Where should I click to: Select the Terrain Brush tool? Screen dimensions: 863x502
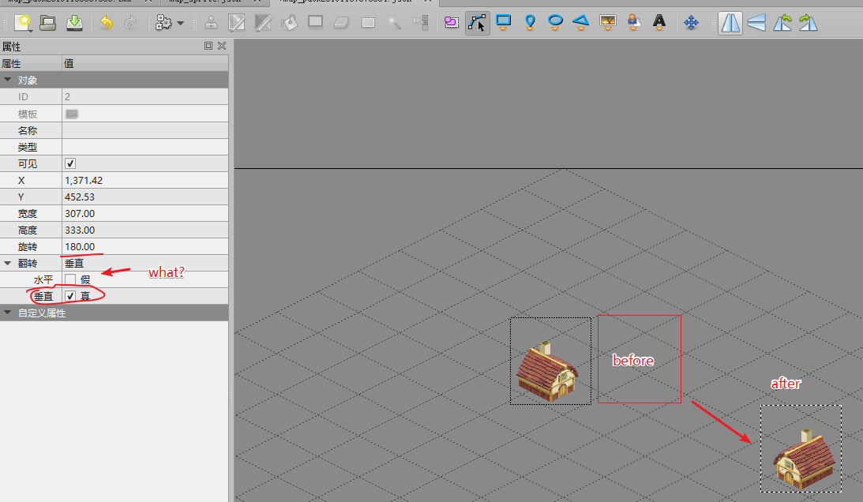(237, 23)
